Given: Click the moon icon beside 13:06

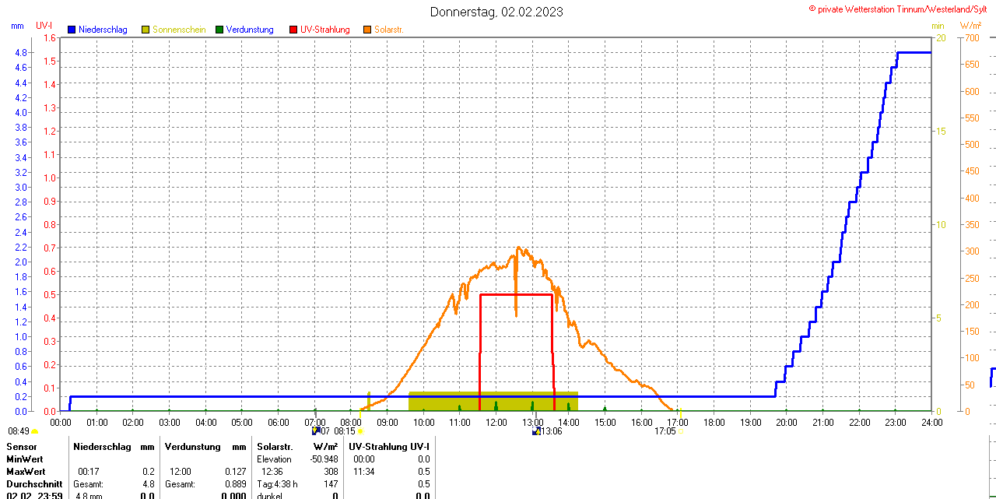Looking at the screenshot, I should [536, 431].
